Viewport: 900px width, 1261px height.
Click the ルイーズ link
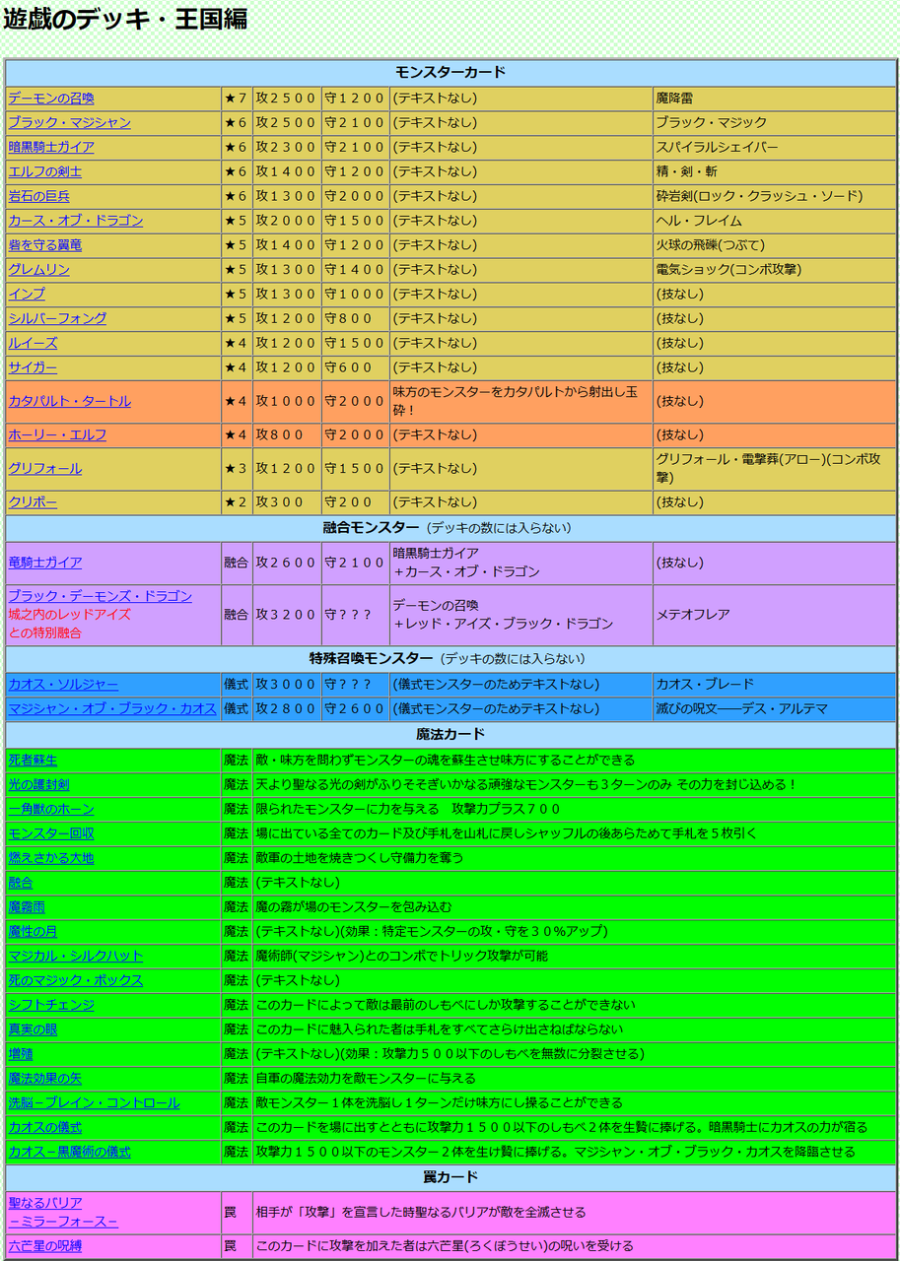[33, 344]
